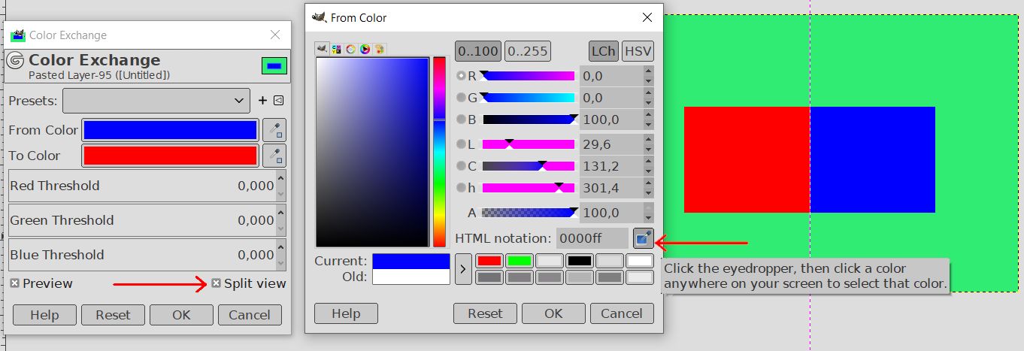Switch to the CMYK color selector tab
Screen dimensions: 1024x351
point(336,49)
